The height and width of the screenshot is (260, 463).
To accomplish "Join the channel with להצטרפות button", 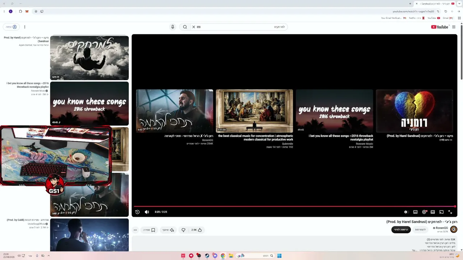I will coord(420,230).
